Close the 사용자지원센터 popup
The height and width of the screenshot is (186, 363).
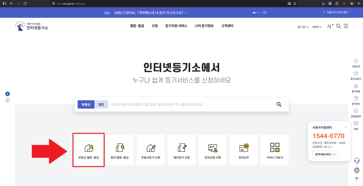[x=346, y=127]
